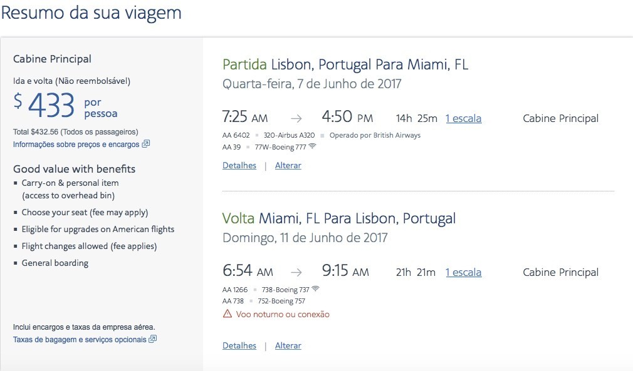Click Wi-Fi icon next to 77W-Boeing 777

(312, 147)
